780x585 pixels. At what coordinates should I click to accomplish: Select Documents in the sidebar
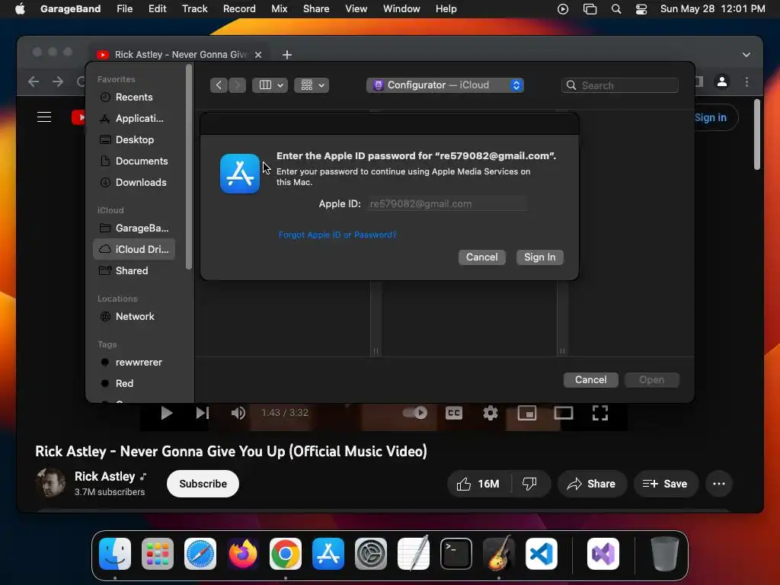click(134, 161)
